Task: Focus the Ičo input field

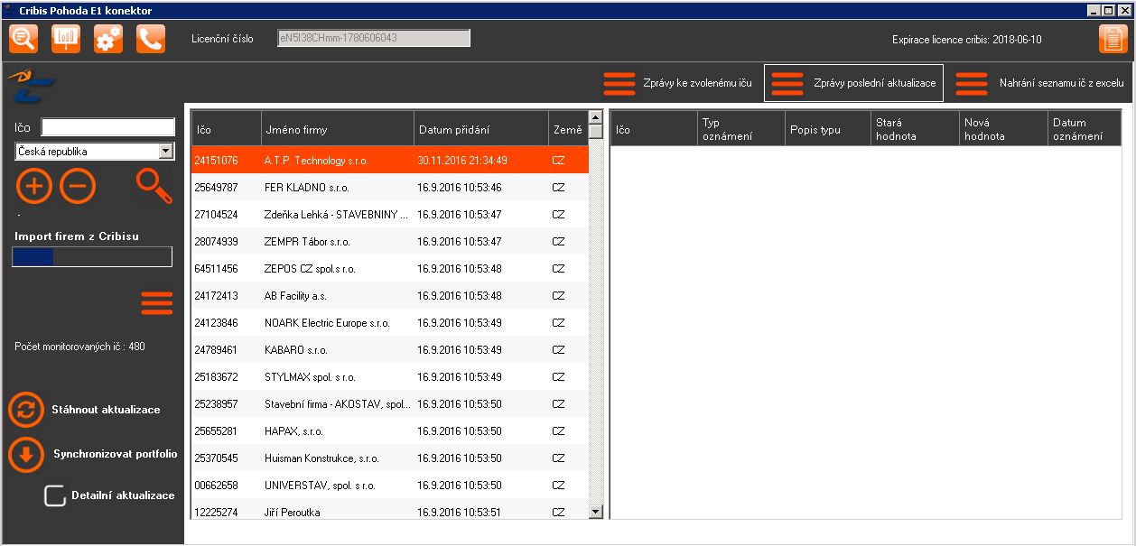Action: pyautogui.click(x=108, y=127)
